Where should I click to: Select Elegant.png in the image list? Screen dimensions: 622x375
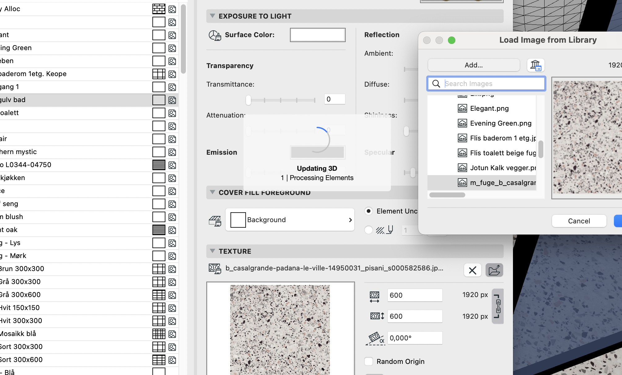489,108
